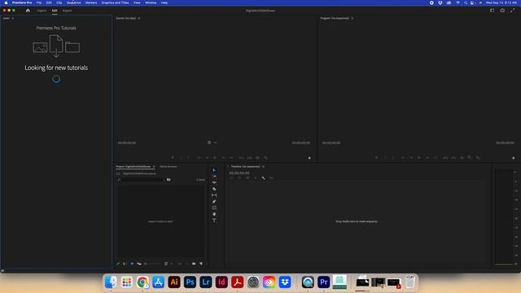Switch to the Import workspace tab
This screenshot has height=293, width=521.
click(x=42, y=11)
